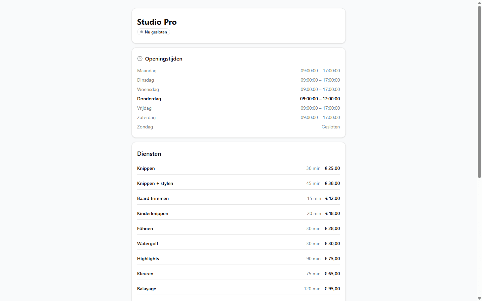Click Zaterdag's opening hours value
This screenshot has width=482, height=301.
pyautogui.click(x=320, y=117)
